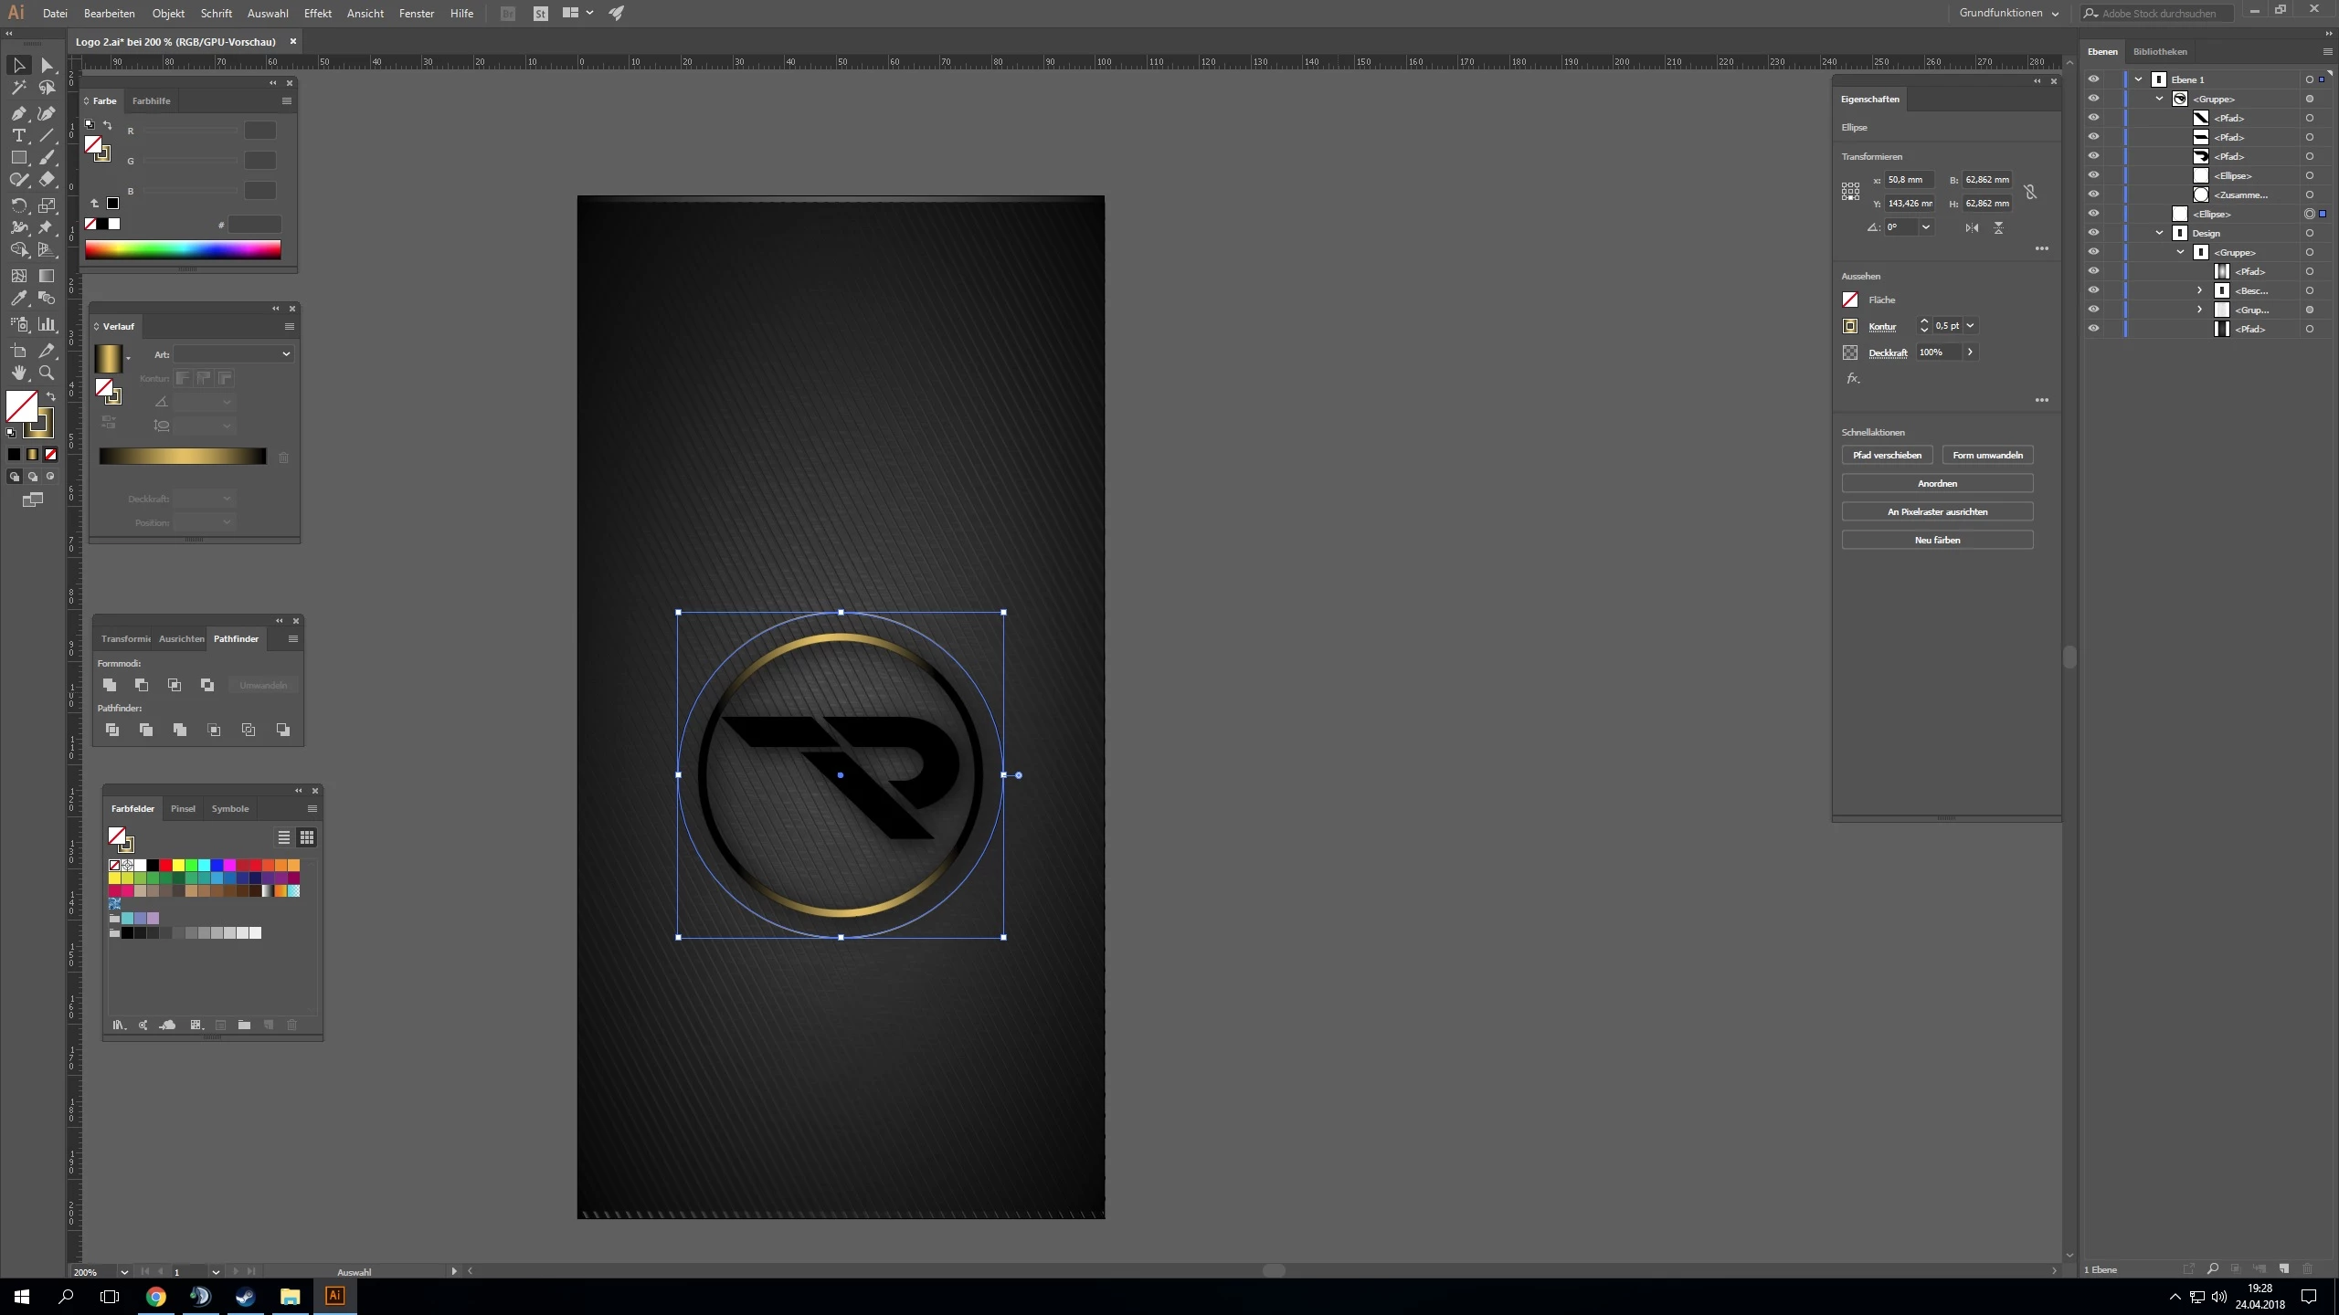The height and width of the screenshot is (1315, 2339).
Task: Select the Eyedropper tool
Action: pyautogui.click(x=18, y=299)
